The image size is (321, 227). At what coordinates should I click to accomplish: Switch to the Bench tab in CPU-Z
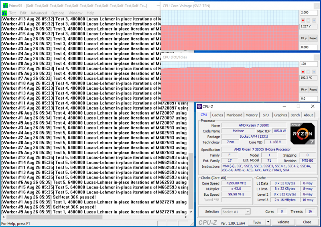coord(295,115)
